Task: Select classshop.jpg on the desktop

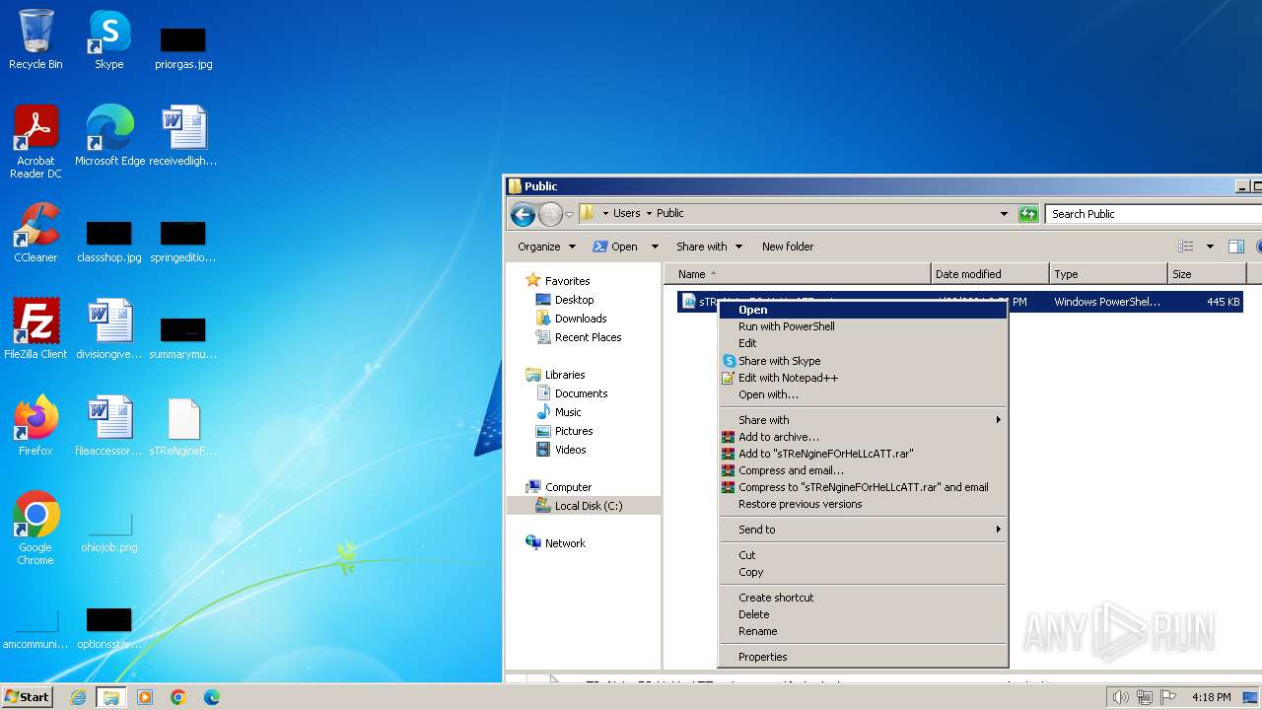Action: pyautogui.click(x=108, y=242)
